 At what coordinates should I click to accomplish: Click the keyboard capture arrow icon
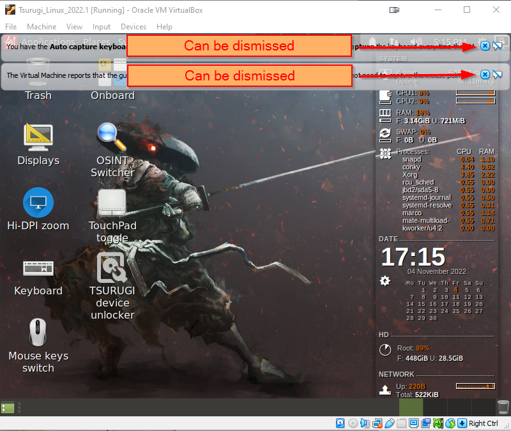(462, 423)
